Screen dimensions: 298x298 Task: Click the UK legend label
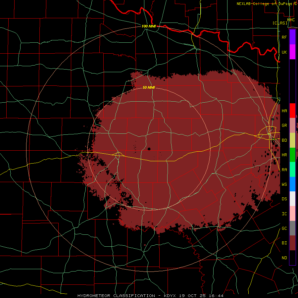point(284,52)
